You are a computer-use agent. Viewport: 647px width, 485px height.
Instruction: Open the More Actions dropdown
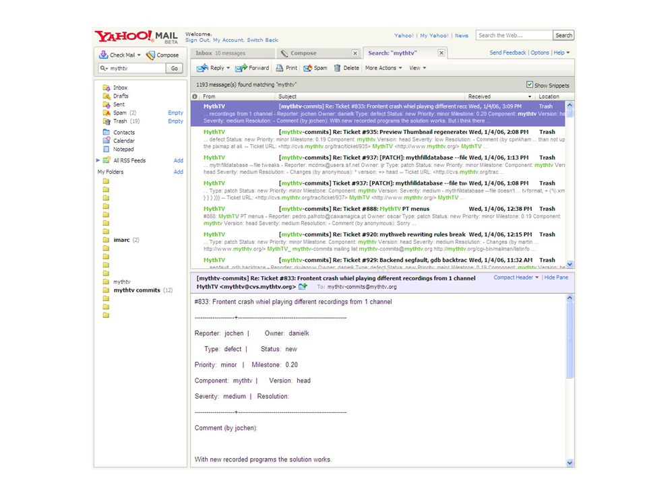coord(383,68)
